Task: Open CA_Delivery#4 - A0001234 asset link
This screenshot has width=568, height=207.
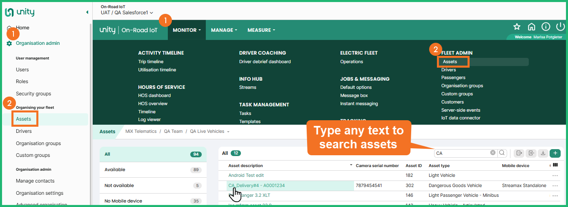Action: pos(256,185)
